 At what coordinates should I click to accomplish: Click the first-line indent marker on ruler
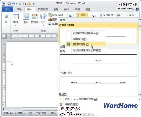point(11,35)
